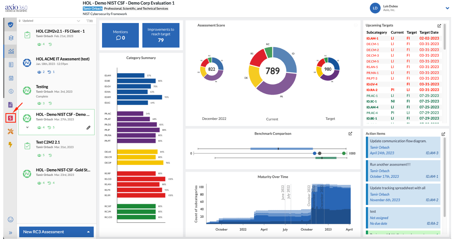
Task: Click the Mentions tile
Action: 120,35
